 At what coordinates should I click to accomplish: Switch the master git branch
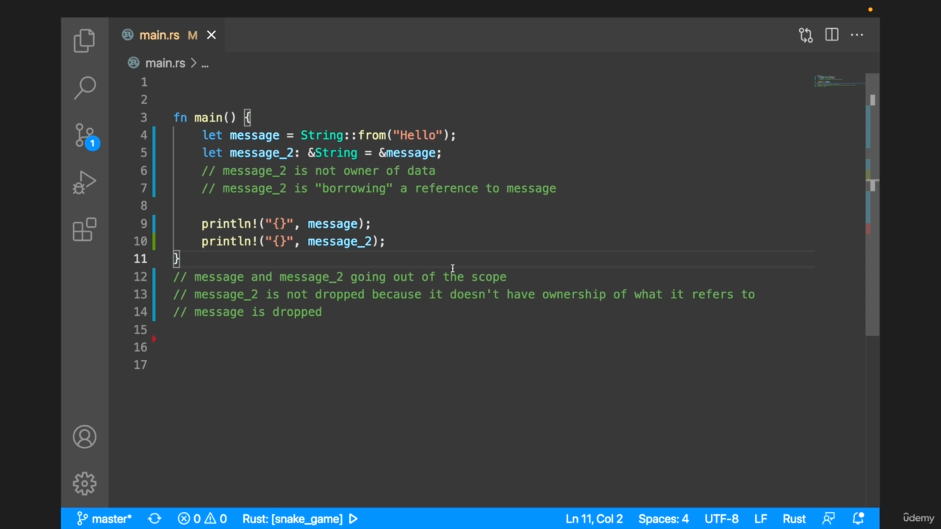(104, 519)
